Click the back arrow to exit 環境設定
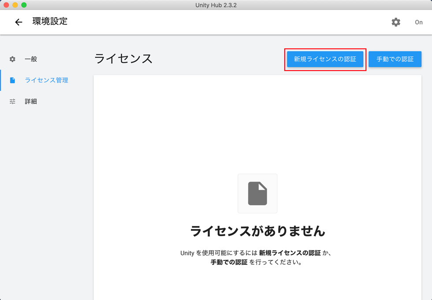 (18, 22)
